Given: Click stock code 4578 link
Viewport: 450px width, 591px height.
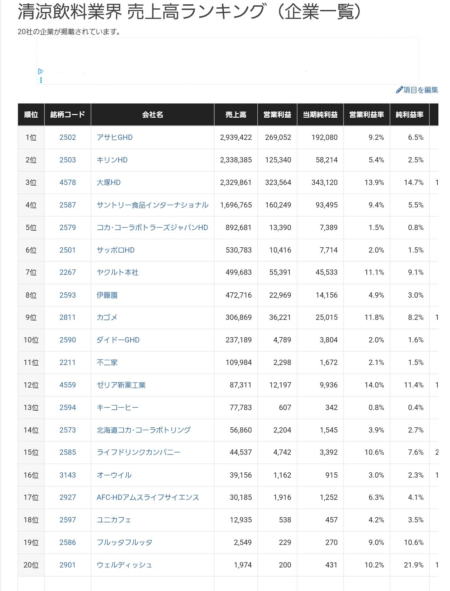Looking at the screenshot, I should 68,182.
